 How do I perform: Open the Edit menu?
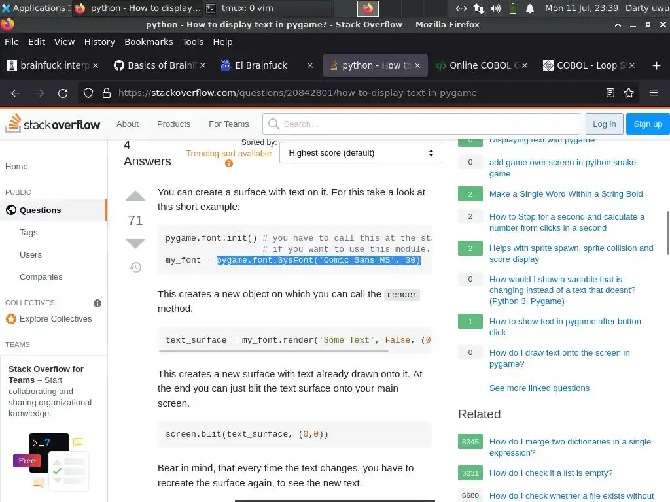tap(37, 42)
